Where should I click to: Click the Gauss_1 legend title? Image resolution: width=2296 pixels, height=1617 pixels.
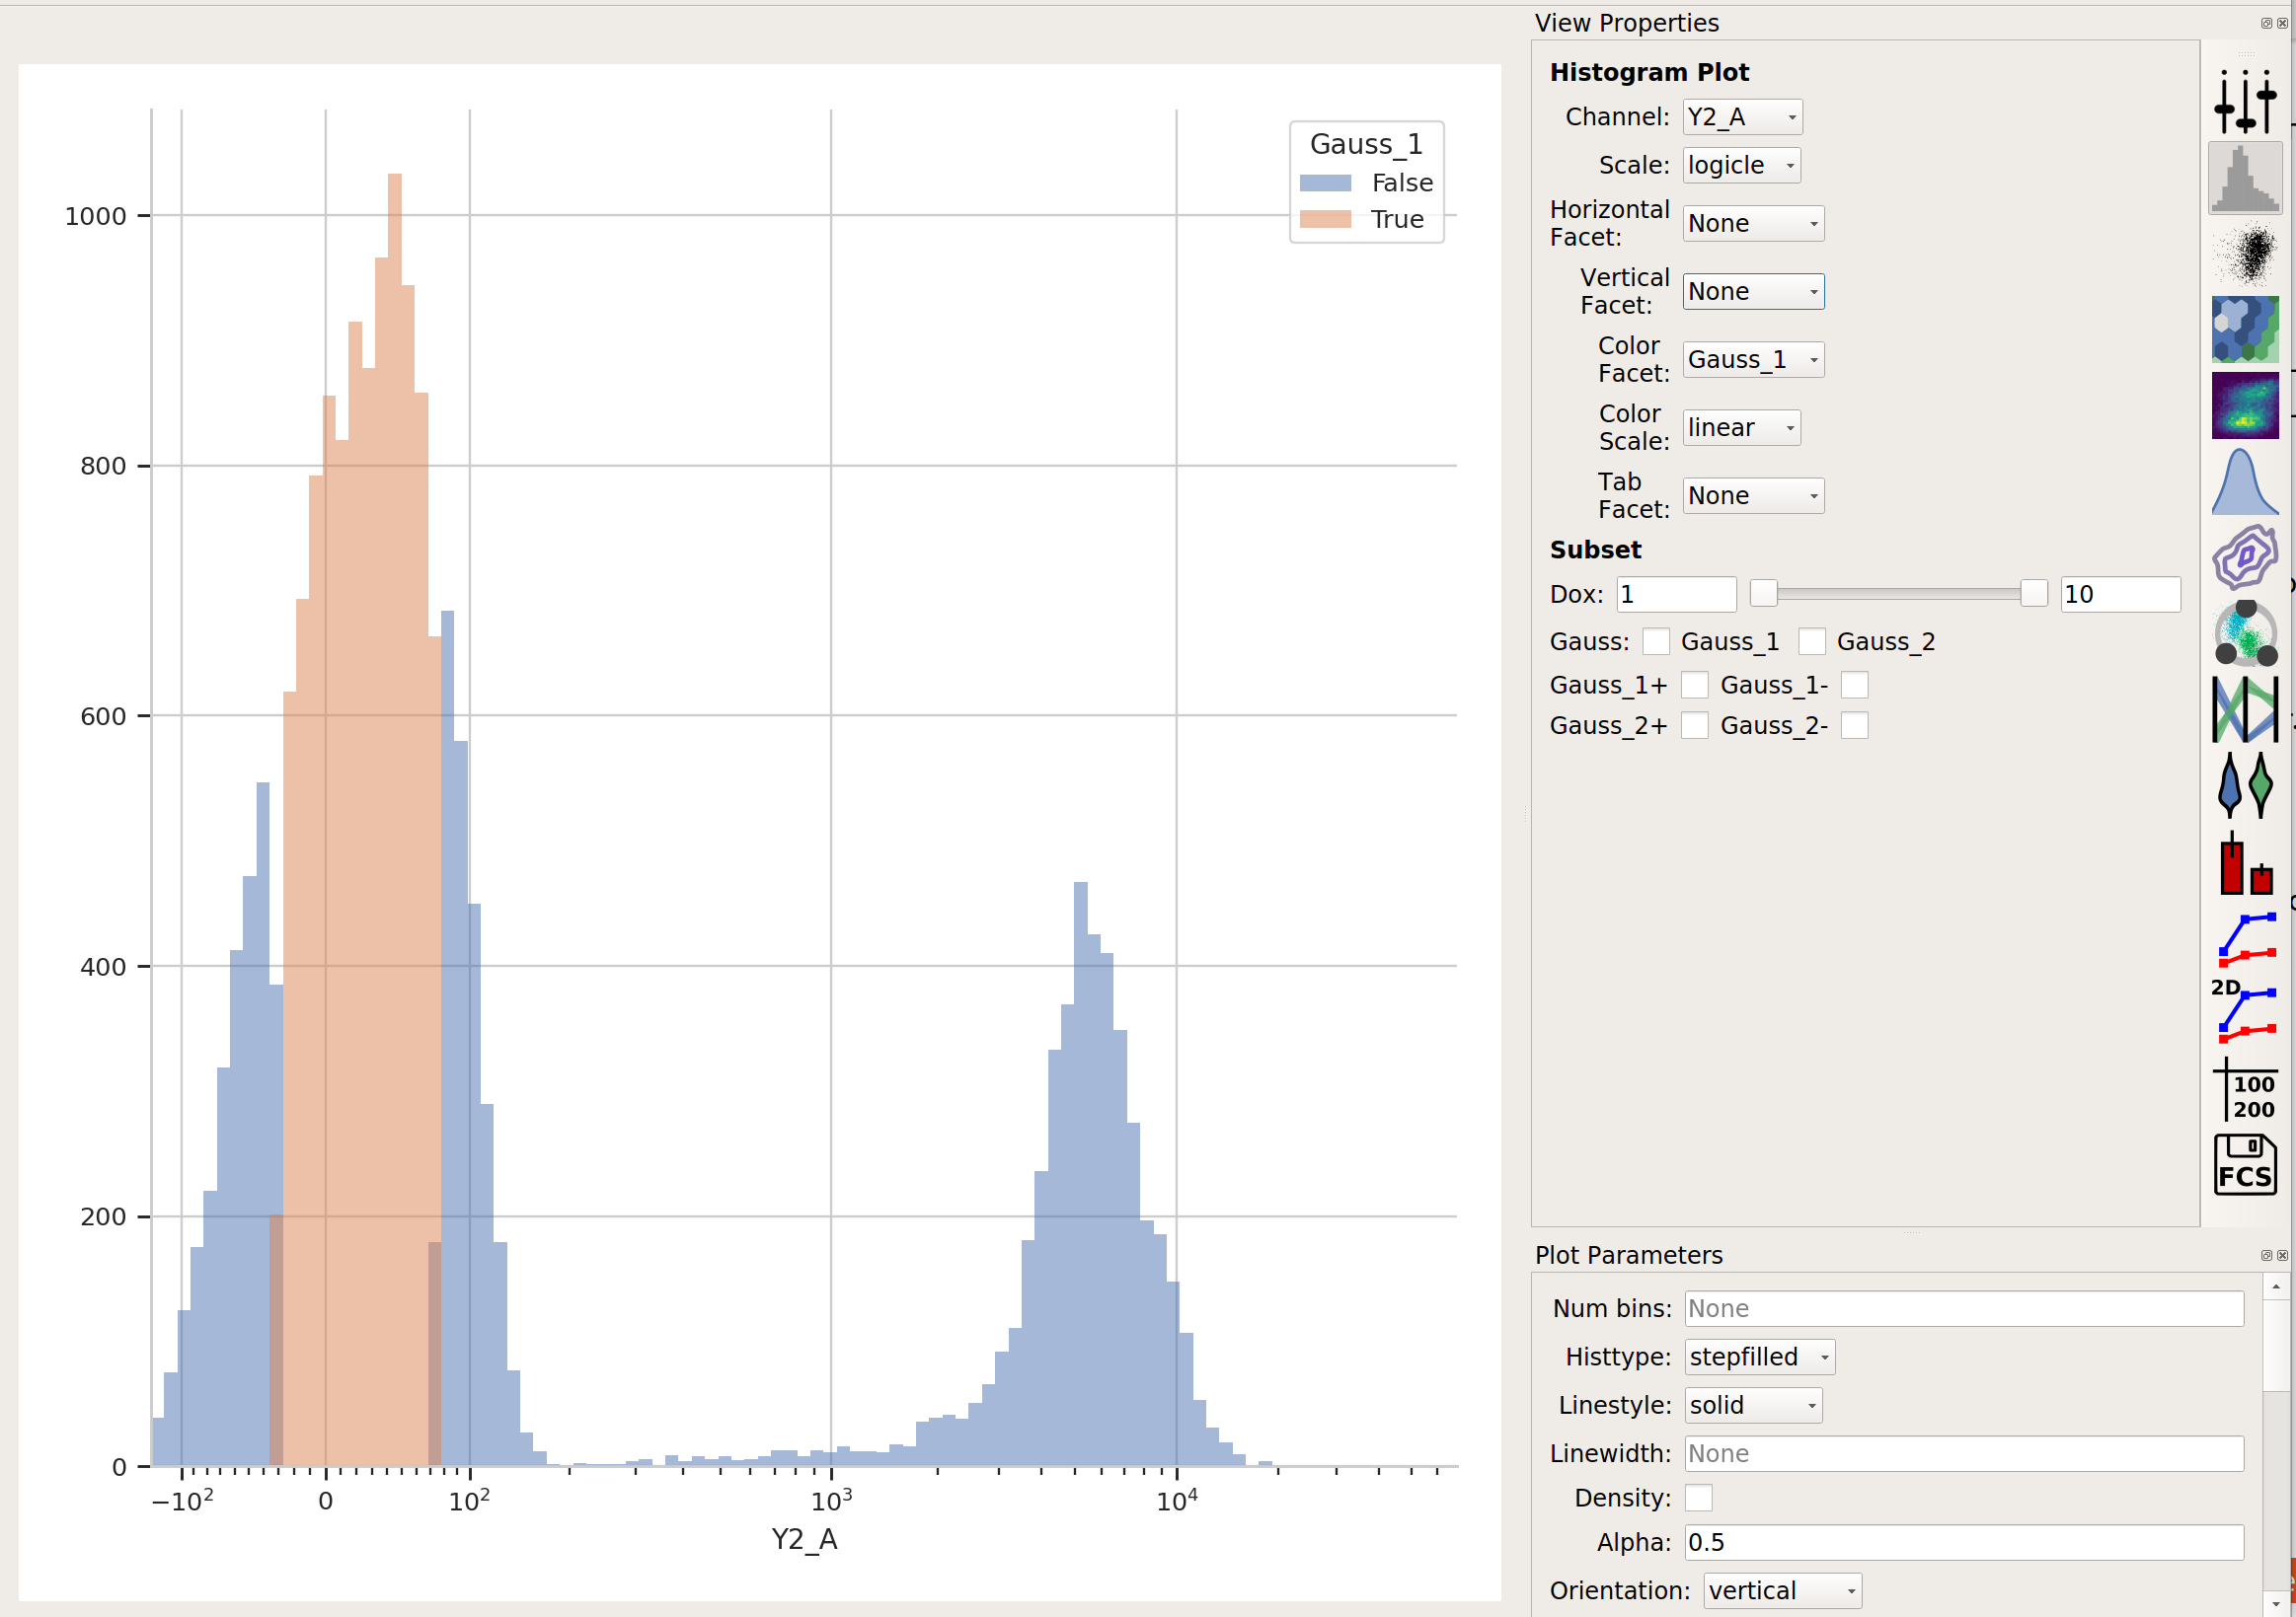point(1366,145)
